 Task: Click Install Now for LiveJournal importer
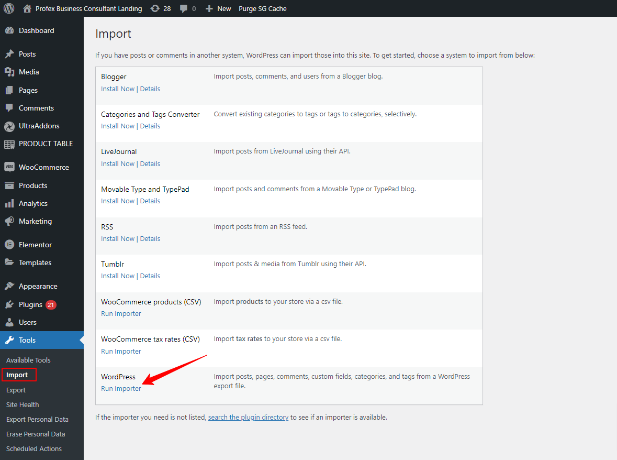pos(118,163)
